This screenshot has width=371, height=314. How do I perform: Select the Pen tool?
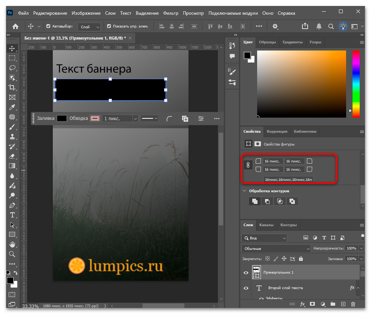pyautogui.click(x=12, y=205)
